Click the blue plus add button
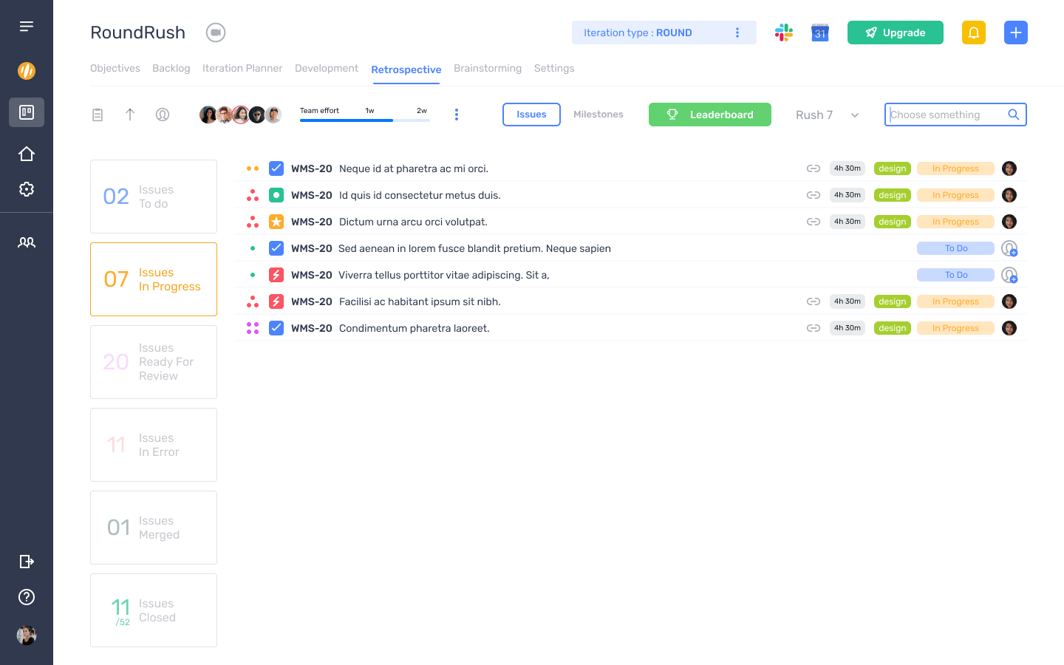Screen dimensions: 1064x665 click(1016, 33)
